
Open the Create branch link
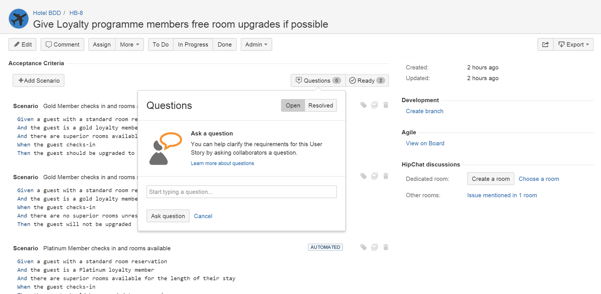pyautogui.click(x=424, y=111)
